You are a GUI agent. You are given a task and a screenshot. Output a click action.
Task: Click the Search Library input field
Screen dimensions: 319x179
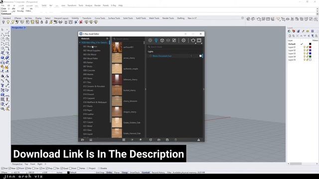point(129,39)
